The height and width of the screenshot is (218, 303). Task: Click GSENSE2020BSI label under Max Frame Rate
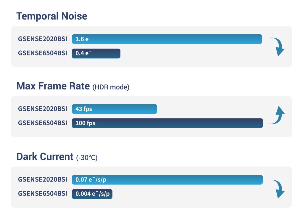[43, 109]
